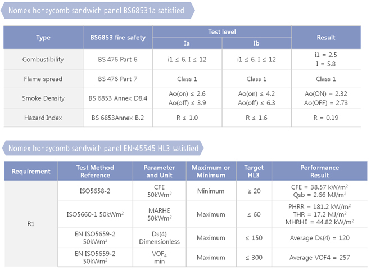Viewport: 371px width, 270px height.
Task: Click the 'Ib' sub-header
Action: tap(256, 43)
